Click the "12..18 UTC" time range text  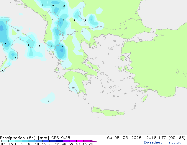click(155, 138)
